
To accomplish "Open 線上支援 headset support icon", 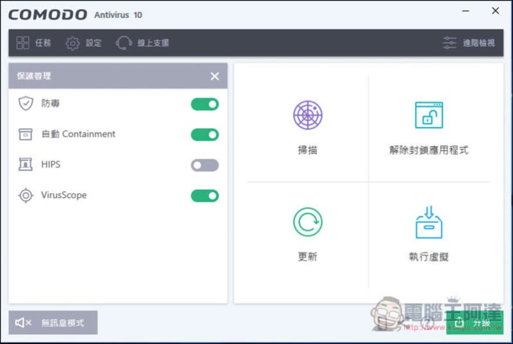I will 124,43.
